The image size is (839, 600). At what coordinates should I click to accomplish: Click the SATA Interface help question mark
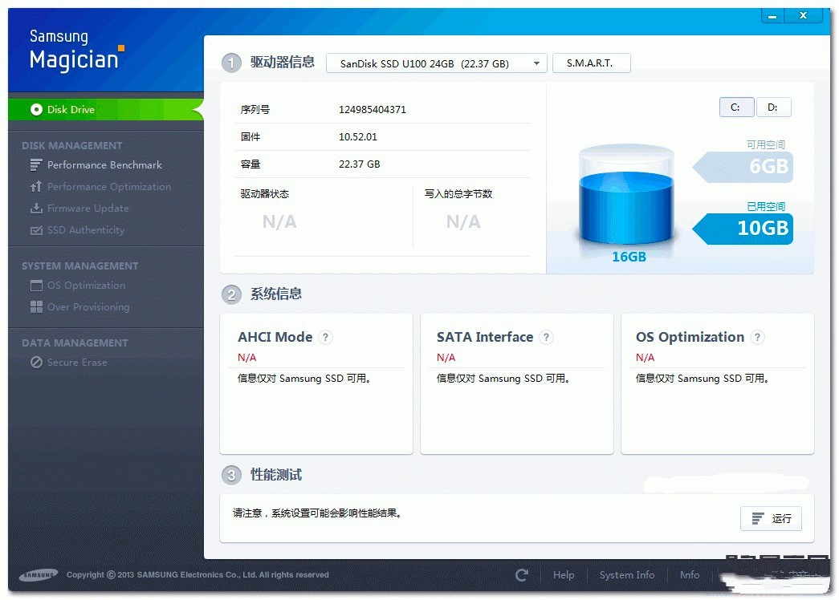point(546,337)
